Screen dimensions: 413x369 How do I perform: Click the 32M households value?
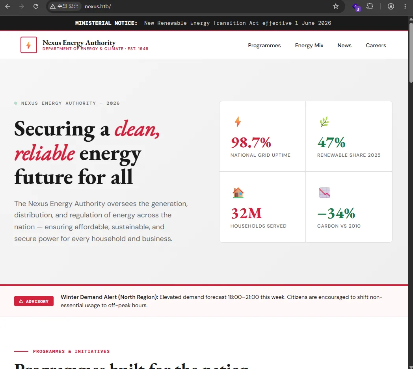click(246, 213)
